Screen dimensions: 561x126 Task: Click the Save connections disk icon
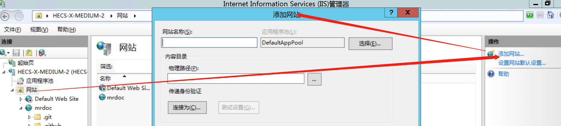[x=16, y=53]
